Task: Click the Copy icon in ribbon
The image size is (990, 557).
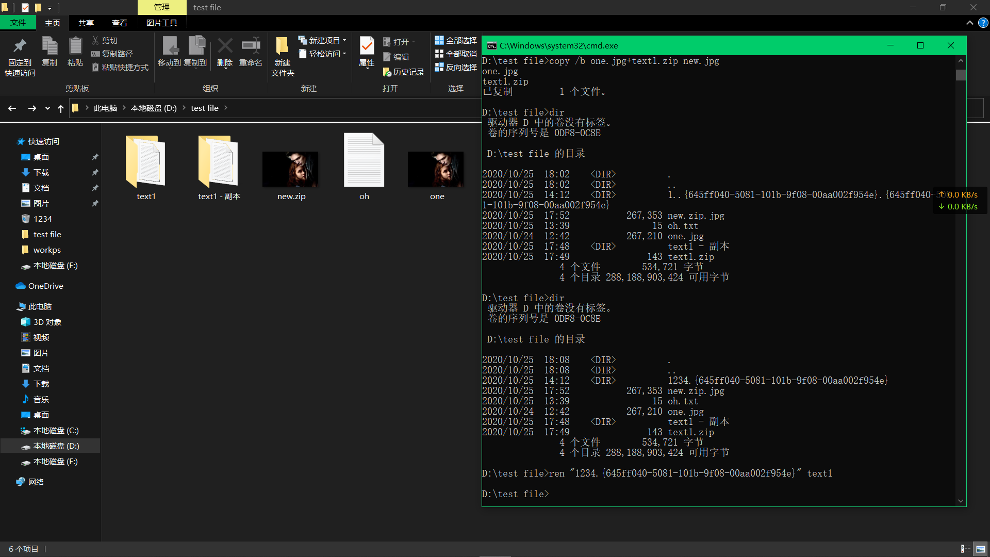Action: click(x=49, y=46)
